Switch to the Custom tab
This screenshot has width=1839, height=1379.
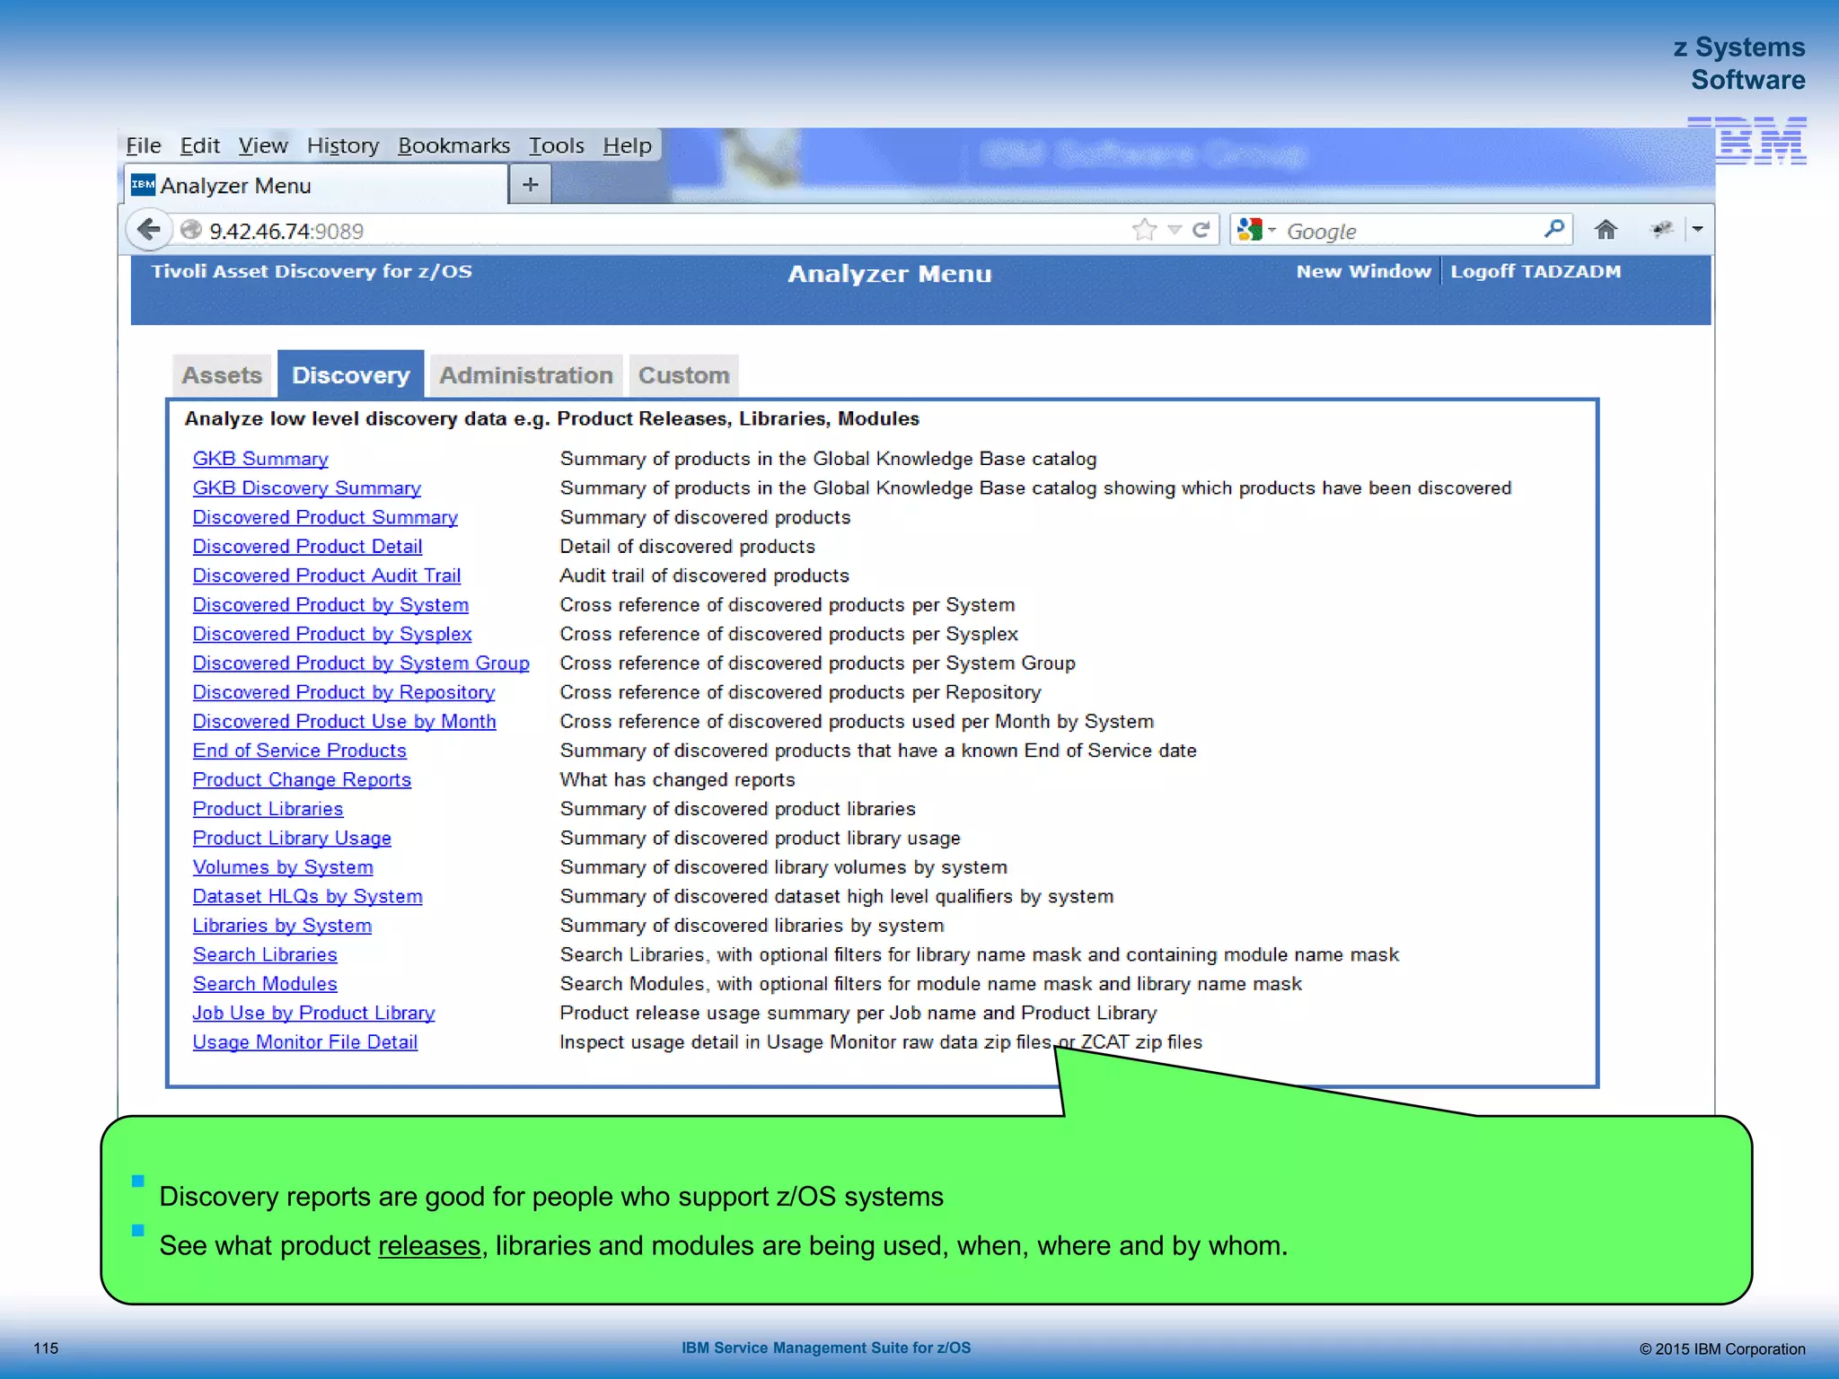pos(683,375)
